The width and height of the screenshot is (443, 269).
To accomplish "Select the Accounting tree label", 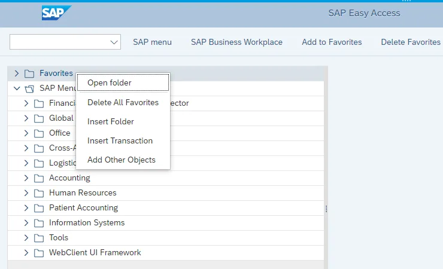I will [69, 178].
